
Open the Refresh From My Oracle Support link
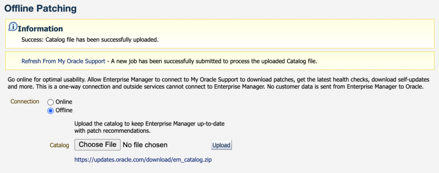click(63, 61)
